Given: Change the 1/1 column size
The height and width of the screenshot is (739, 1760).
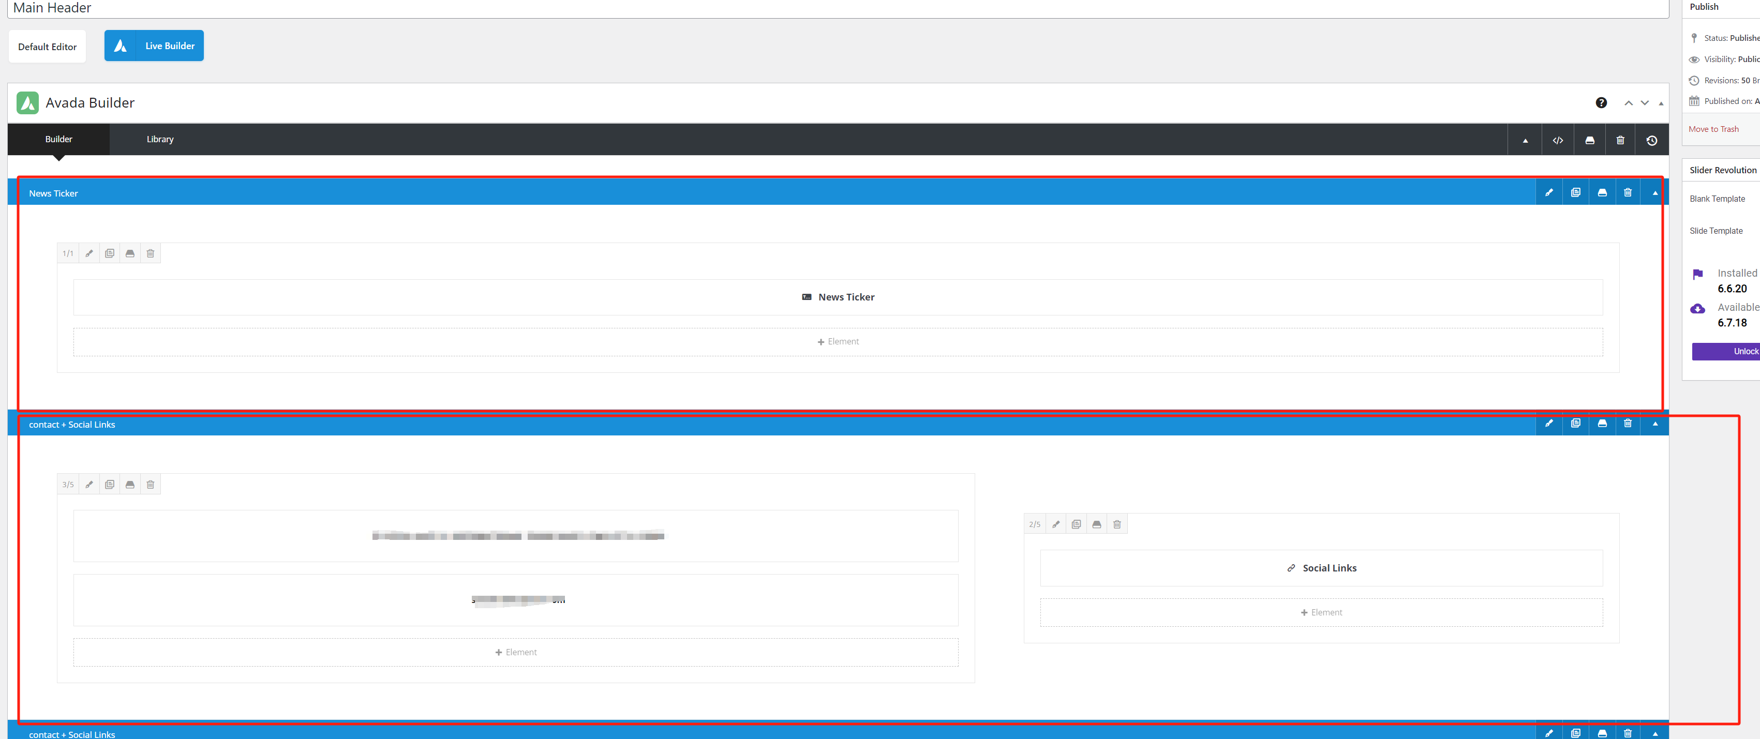Looking at the screenshot, I should coord(68,253).
